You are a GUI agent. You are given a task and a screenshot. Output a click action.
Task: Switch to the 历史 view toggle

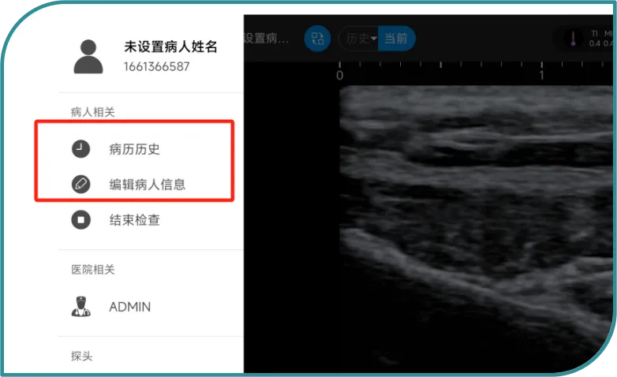point(358,39)
